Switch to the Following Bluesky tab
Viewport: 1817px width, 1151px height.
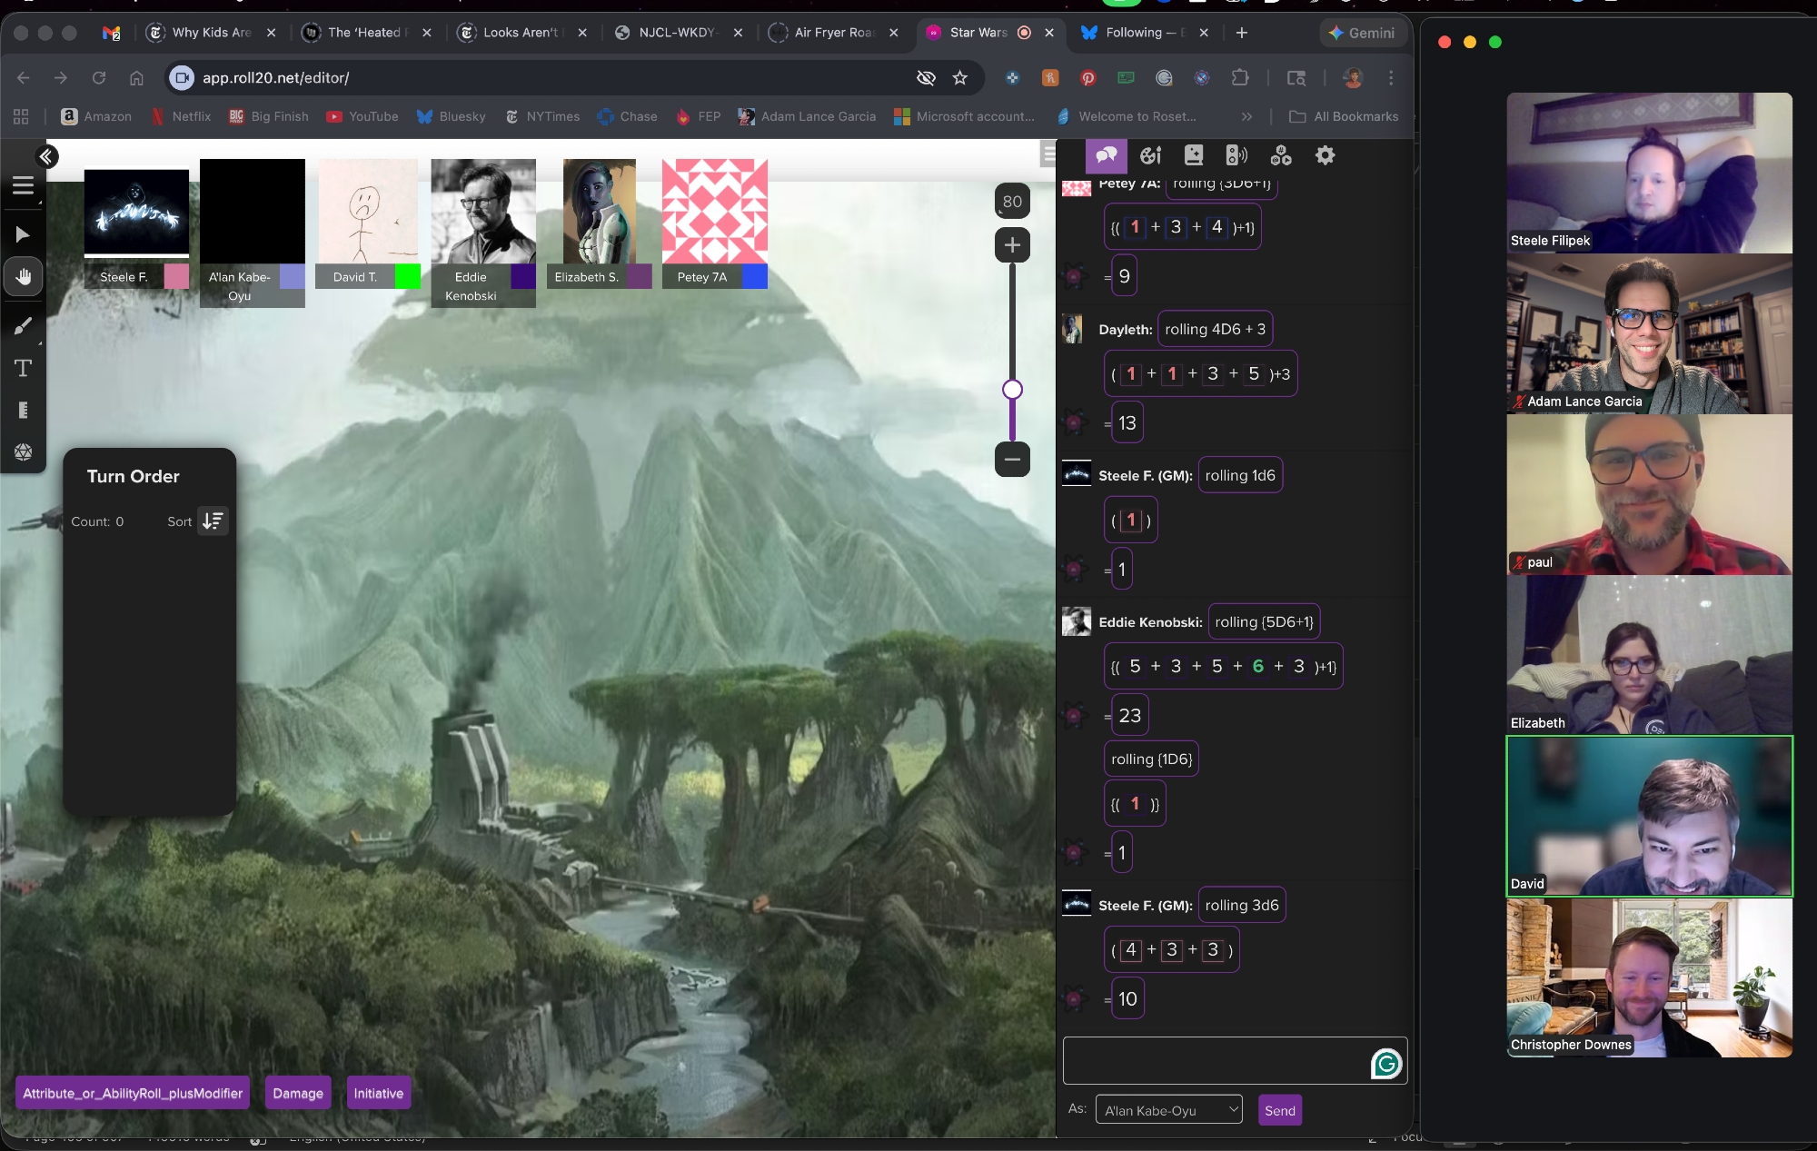coord(1142,33)
